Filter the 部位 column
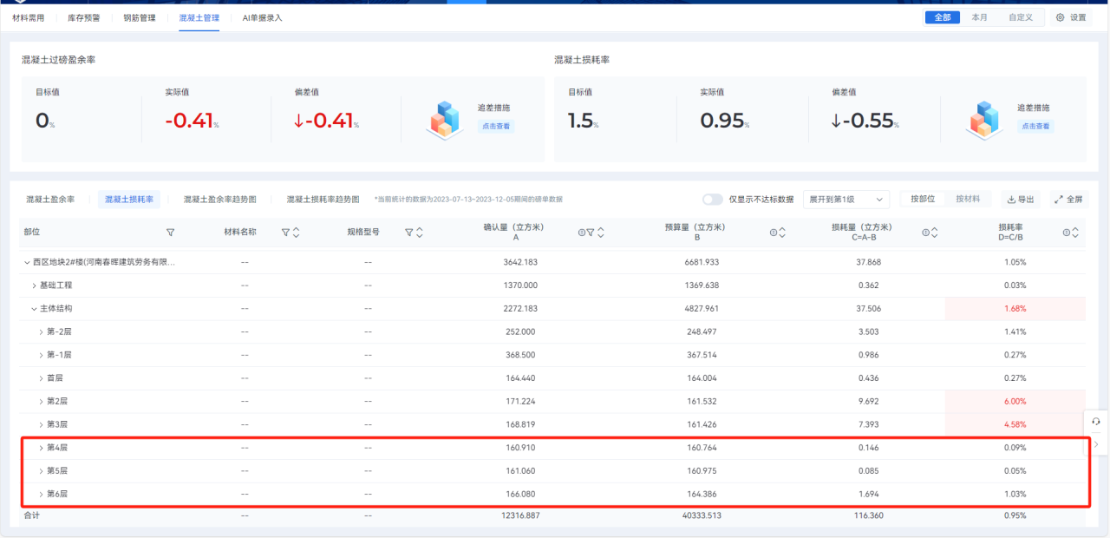Viewport: 1110px width, 538px height. click(171, 233)
